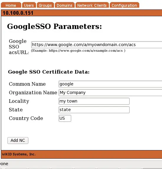Click the Country Code field

coord(65,118)
